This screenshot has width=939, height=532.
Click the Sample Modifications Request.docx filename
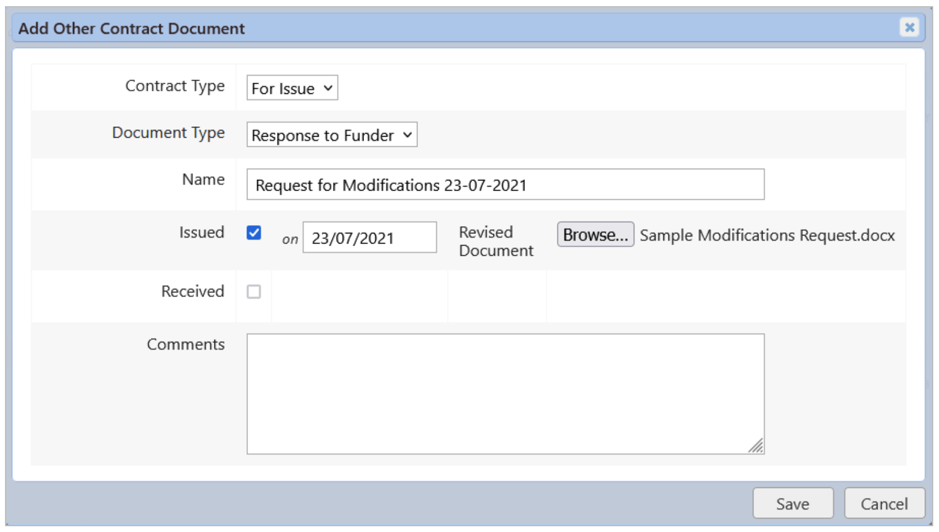click(x=766, y=235)
